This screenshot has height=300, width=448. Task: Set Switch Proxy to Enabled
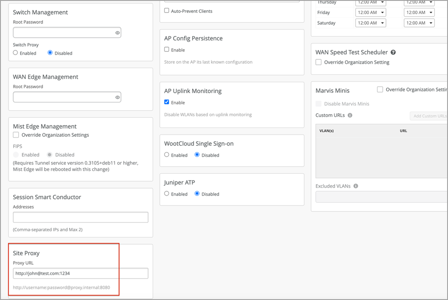(16, 53)
